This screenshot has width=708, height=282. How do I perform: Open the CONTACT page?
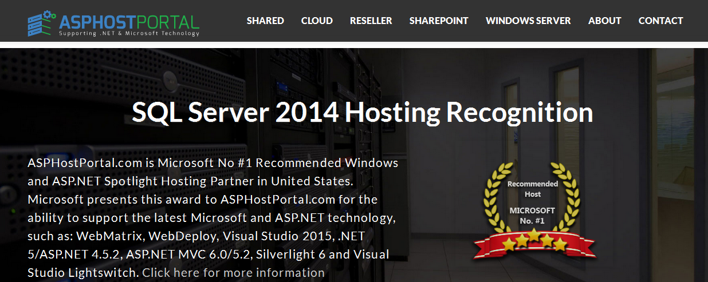click(x=660, y=21)
